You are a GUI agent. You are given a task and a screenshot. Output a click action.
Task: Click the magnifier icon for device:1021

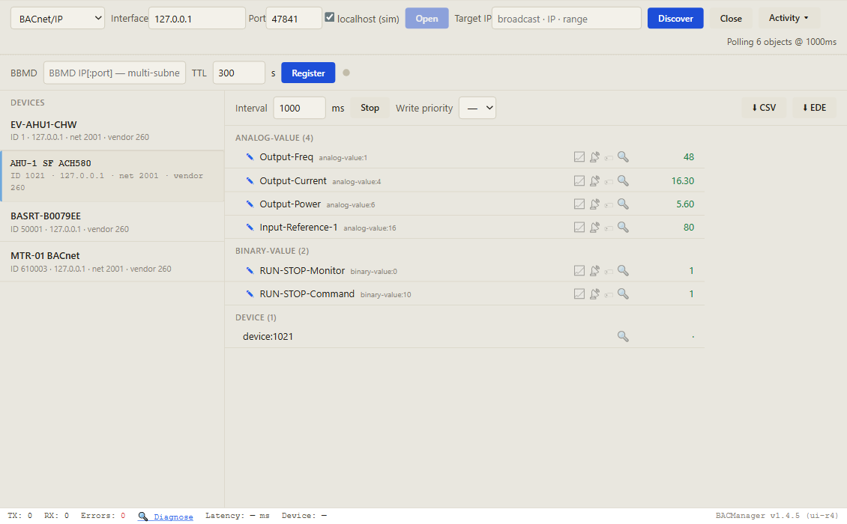pyautogui.click(x=623, y=336)
